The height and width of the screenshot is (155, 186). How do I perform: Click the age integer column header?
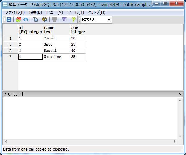click(78, 29)
